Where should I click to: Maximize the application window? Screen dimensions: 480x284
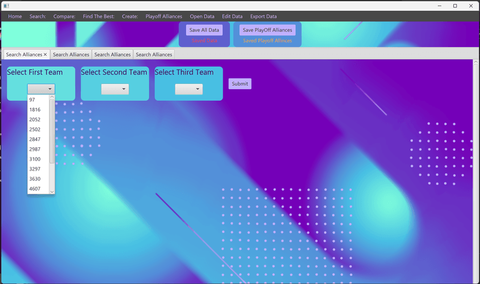pos(455,6)
